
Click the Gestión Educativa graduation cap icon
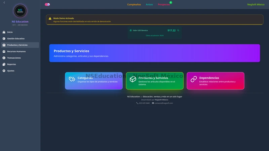[x=4, y=39]
